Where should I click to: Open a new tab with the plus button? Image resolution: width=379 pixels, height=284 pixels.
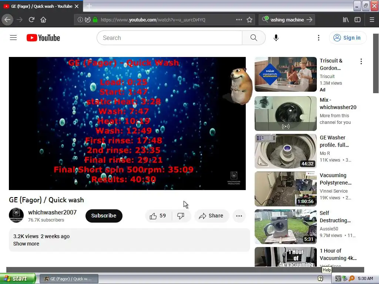(89, 6)
